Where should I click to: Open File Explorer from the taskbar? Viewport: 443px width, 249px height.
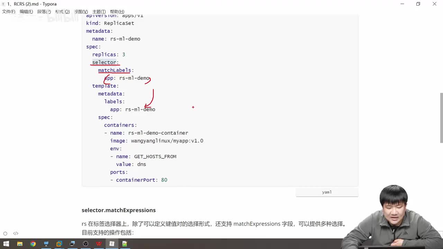[20, 244]
